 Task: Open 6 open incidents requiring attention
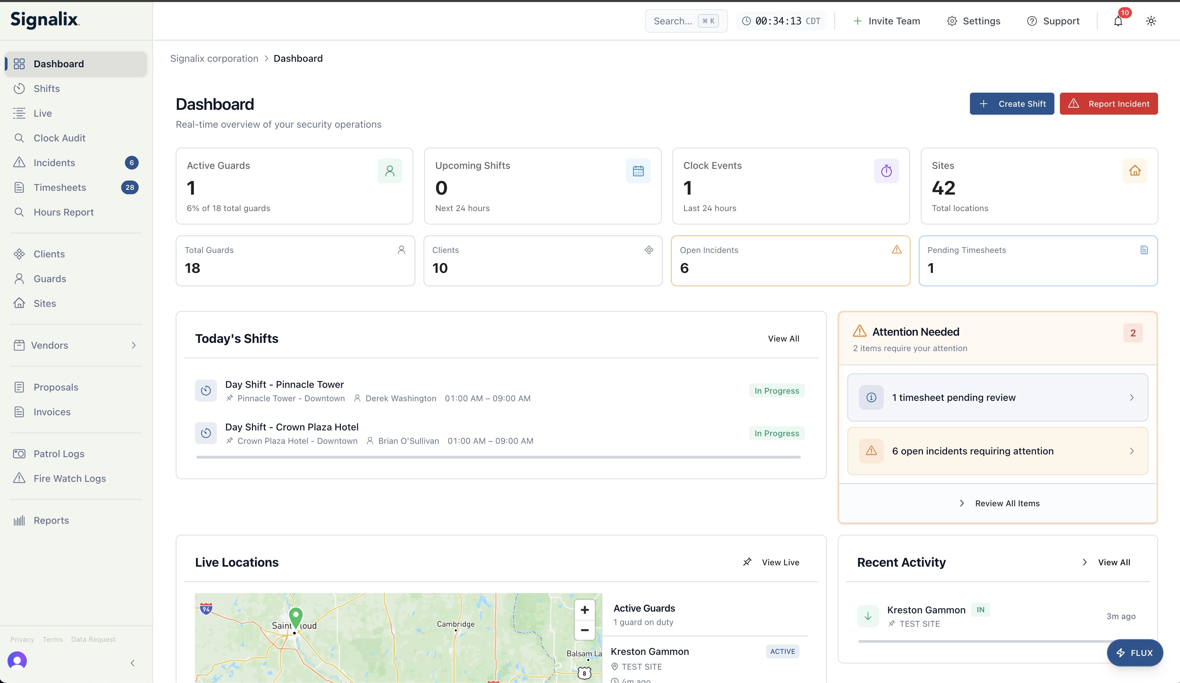997,451
